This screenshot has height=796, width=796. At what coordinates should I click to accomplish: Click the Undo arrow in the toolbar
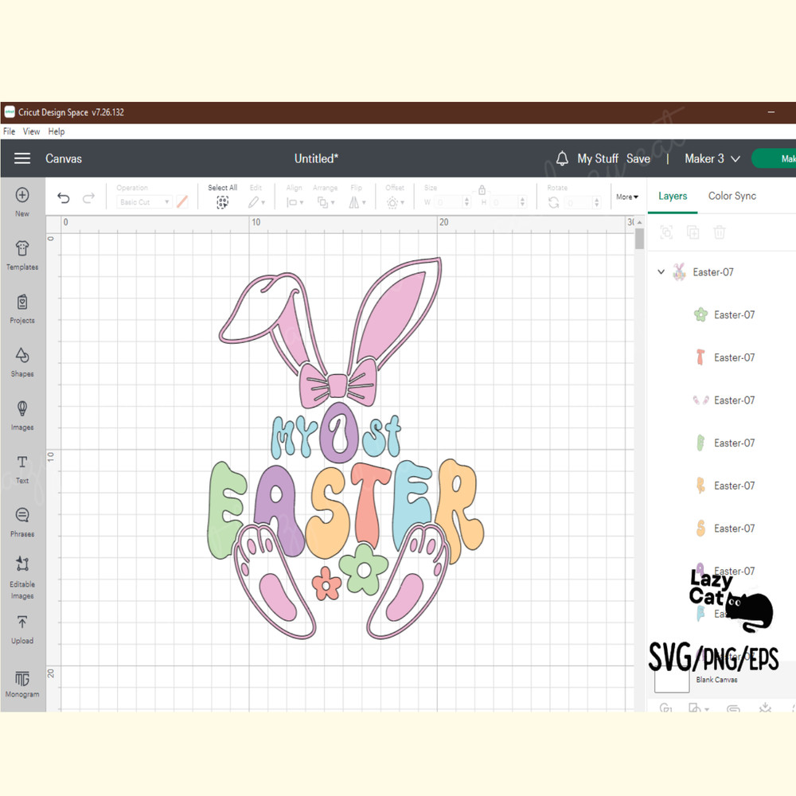coord(63,197)
